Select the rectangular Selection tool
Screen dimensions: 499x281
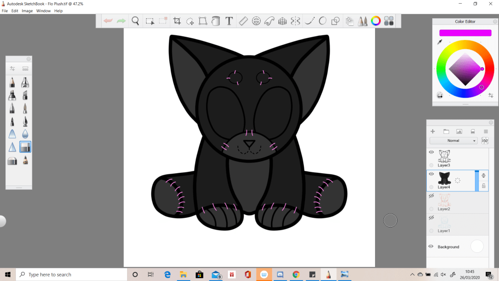pyautogui.click(x=149, y=21)
